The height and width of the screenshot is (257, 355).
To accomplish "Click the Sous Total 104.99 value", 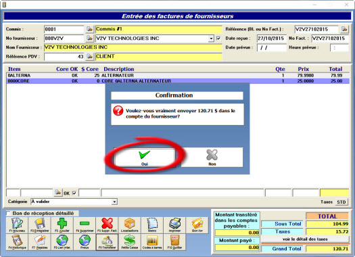I will pyautogui.click(x=327, y=224).
